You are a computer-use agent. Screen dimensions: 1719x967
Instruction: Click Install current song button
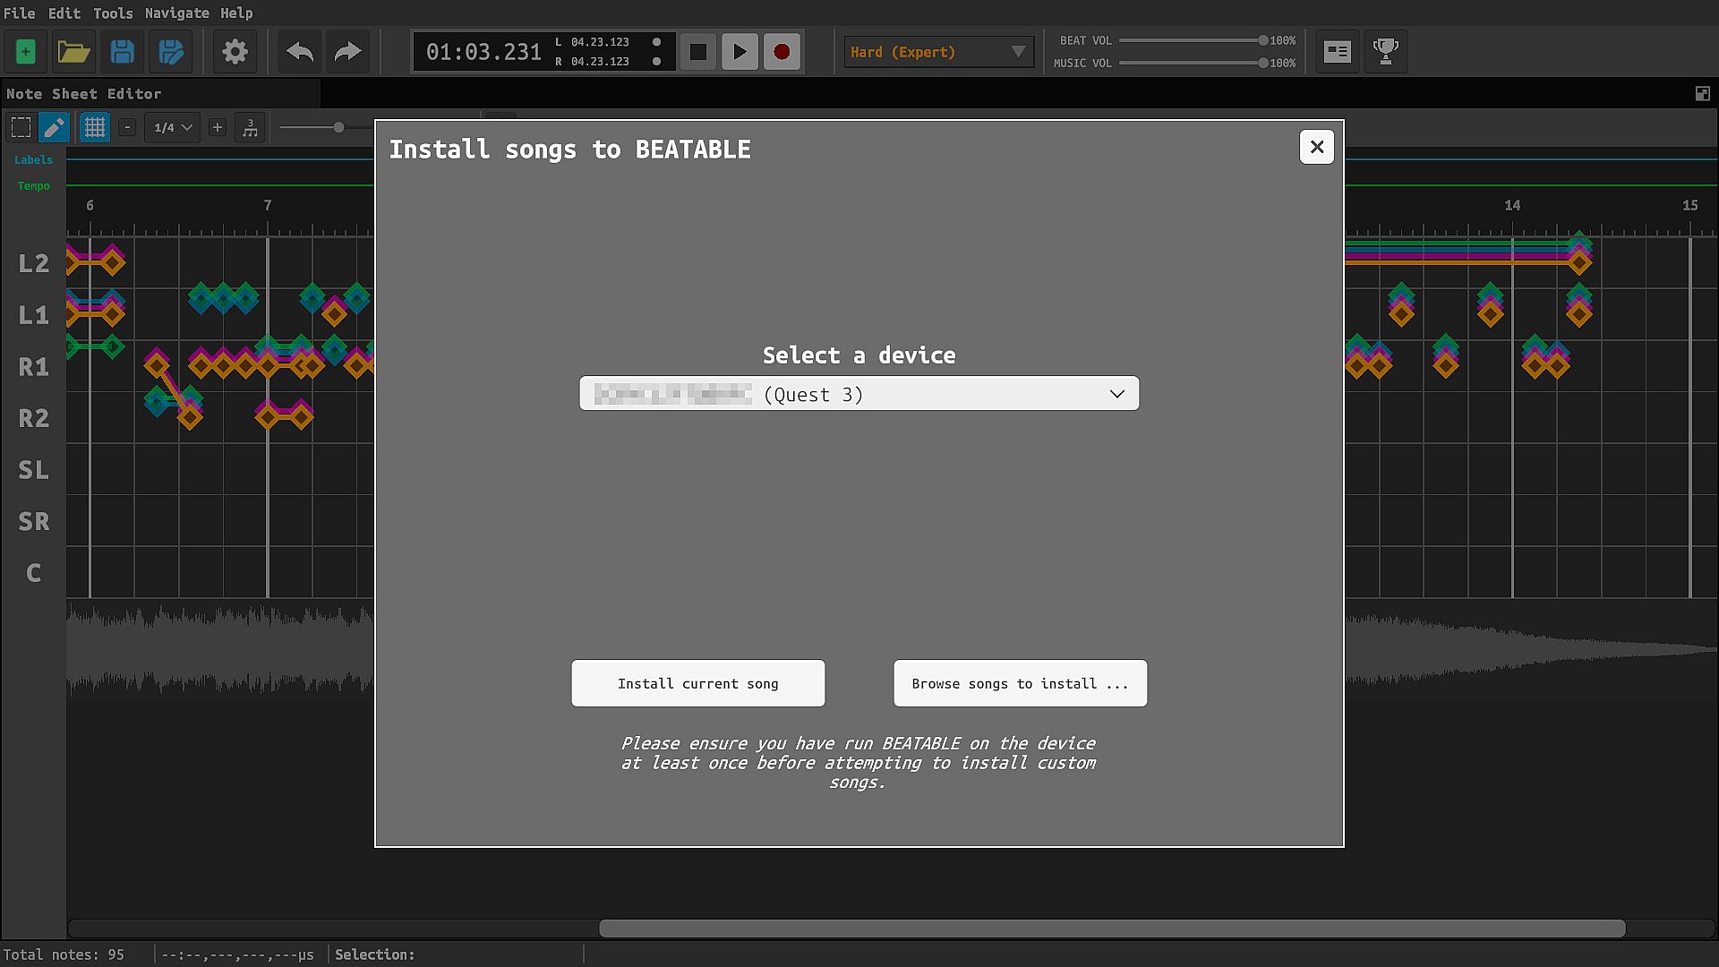[697, 683]
